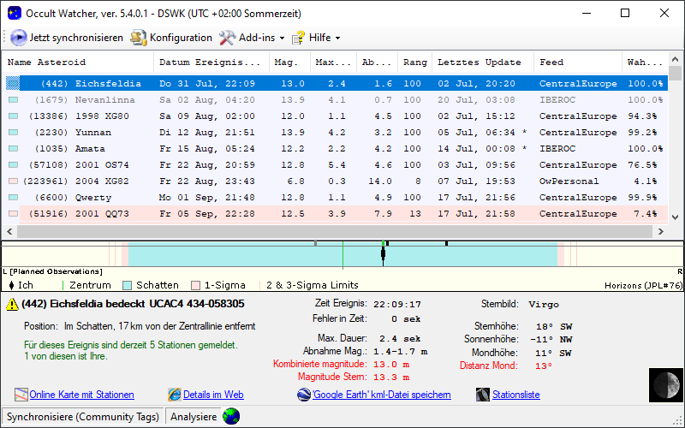Expand the Add-ins dropdown menu

253,38
